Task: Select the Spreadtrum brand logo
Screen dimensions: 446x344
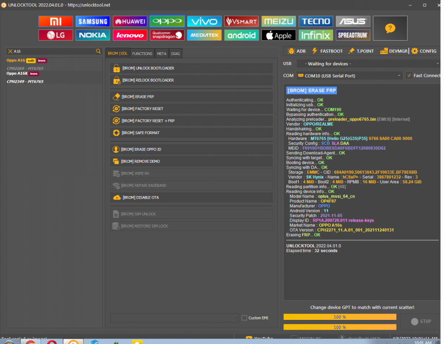Action: (x=353, y=35)
